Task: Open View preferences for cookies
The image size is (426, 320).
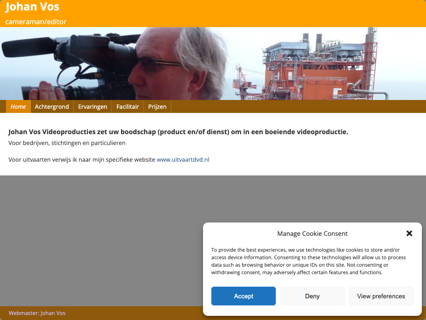Action: [381, 296]
